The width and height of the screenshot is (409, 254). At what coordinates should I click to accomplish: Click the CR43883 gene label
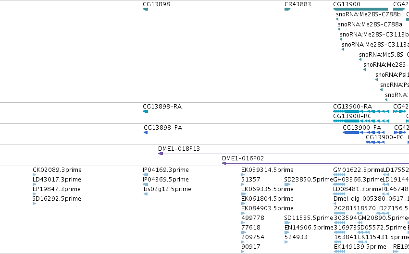click(x=297, y=4)
